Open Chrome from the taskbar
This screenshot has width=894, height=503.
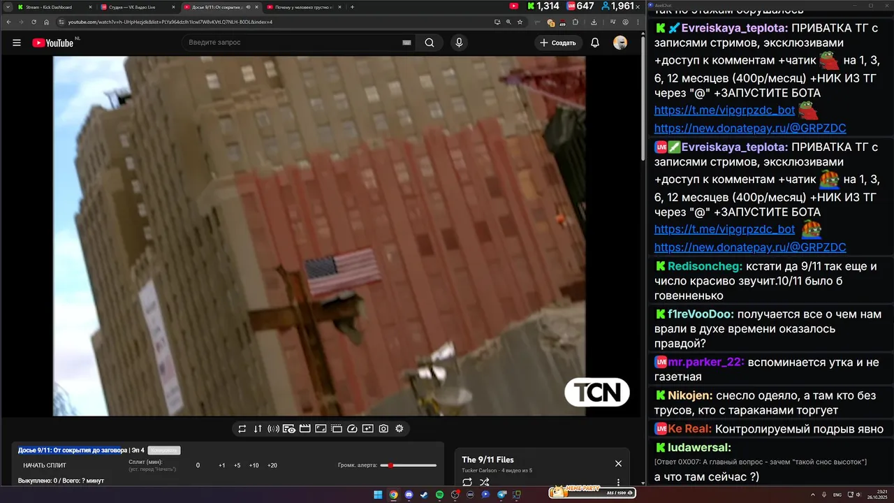pyautogui.click(x=393, y=495)
